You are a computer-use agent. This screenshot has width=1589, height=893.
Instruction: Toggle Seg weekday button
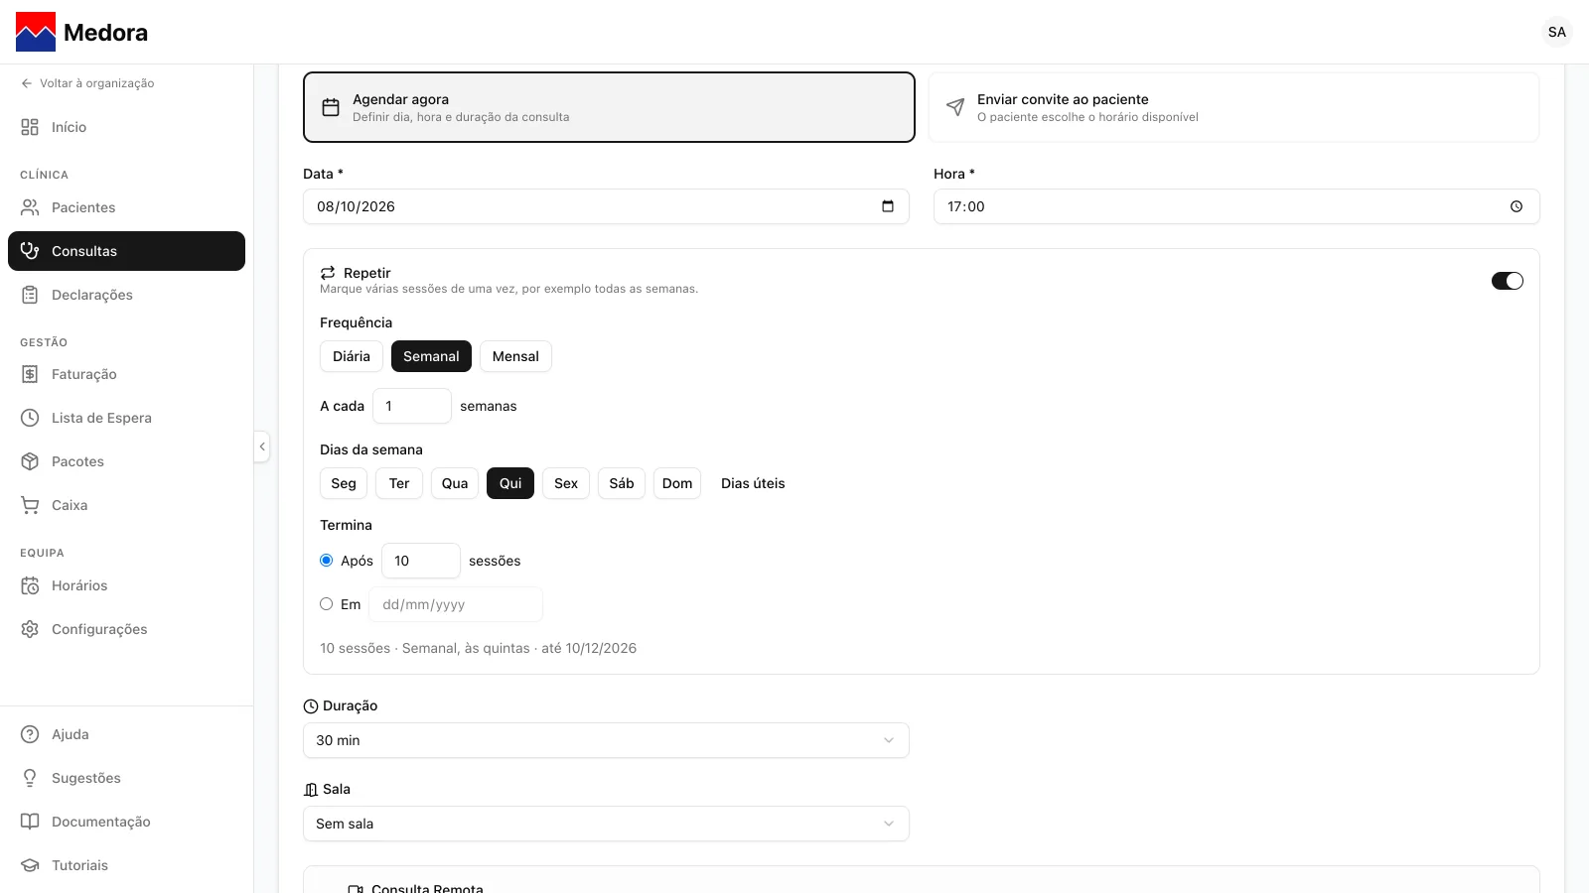(x=344, y=483)
